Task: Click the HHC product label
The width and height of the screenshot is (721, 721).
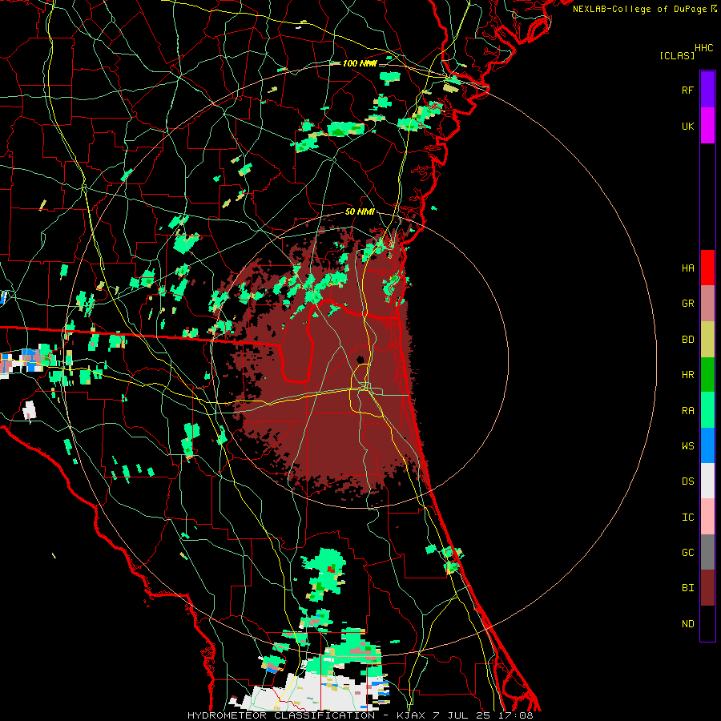Action: coord(703,48)
